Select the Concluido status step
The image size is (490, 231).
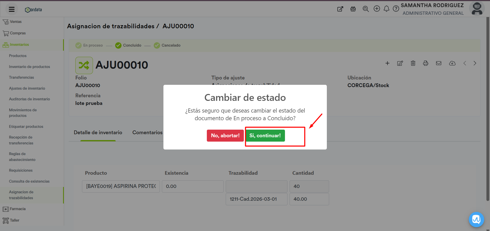pos(128,45)
